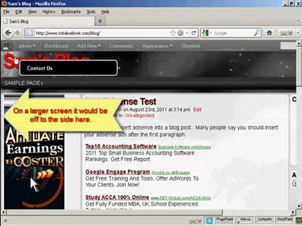
Task: Click the SEO status bar icon
Action: tap(195, 220)
